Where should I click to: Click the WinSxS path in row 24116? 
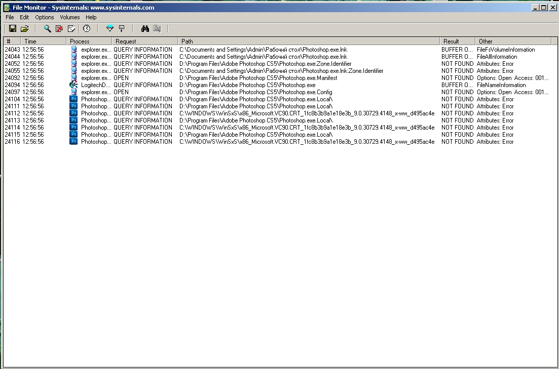click(307, 141)
